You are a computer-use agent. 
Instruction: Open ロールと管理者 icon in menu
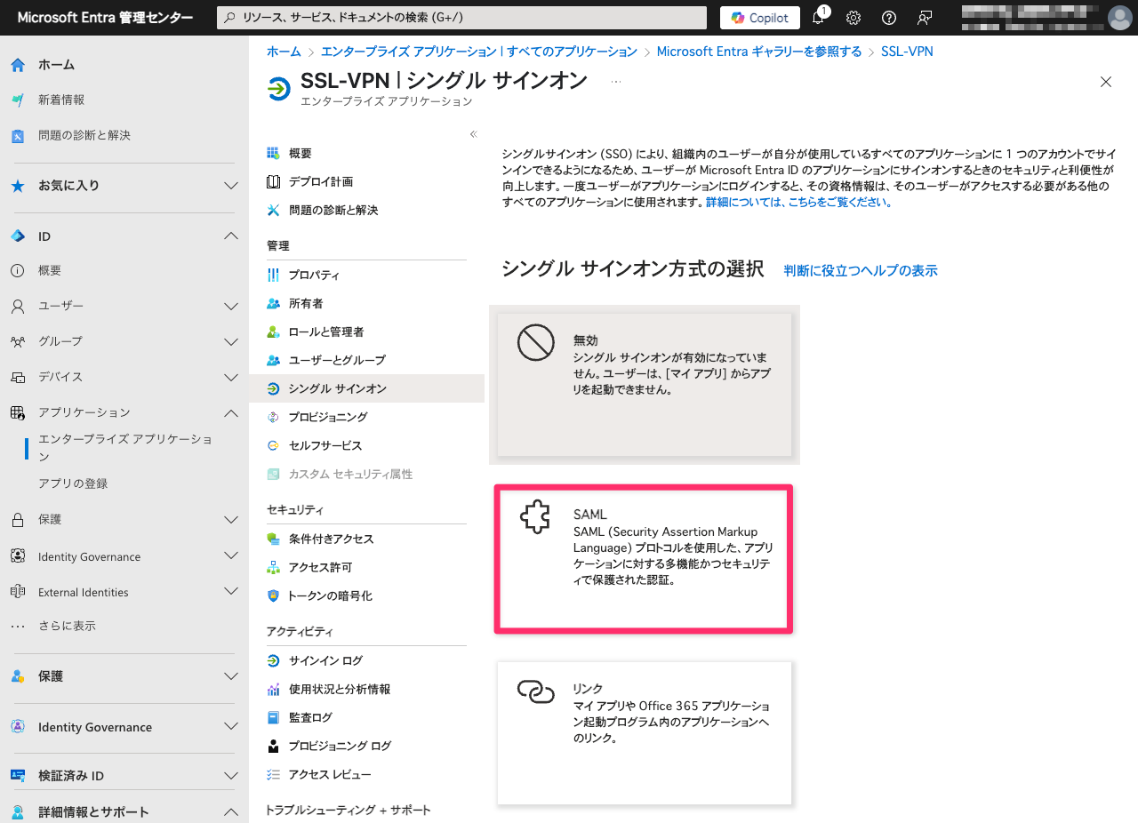point(274,332)
